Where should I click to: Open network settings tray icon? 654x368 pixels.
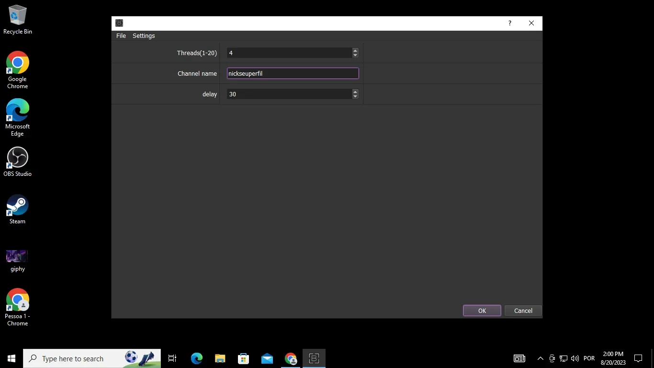[x=564, y=358]
